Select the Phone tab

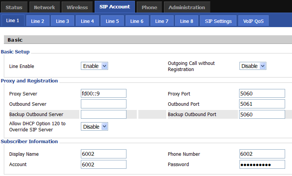pos(149,7)
